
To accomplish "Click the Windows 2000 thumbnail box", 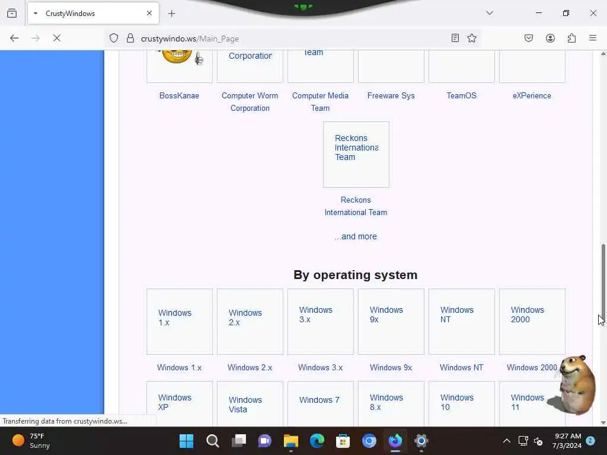I will [532, 322].
